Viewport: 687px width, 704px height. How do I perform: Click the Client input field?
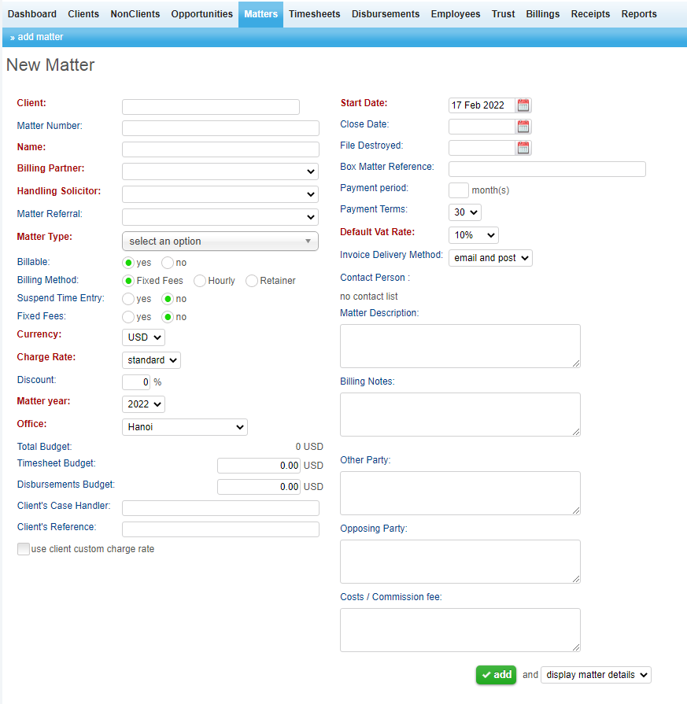pyautogui.click(x=211, y=107)
